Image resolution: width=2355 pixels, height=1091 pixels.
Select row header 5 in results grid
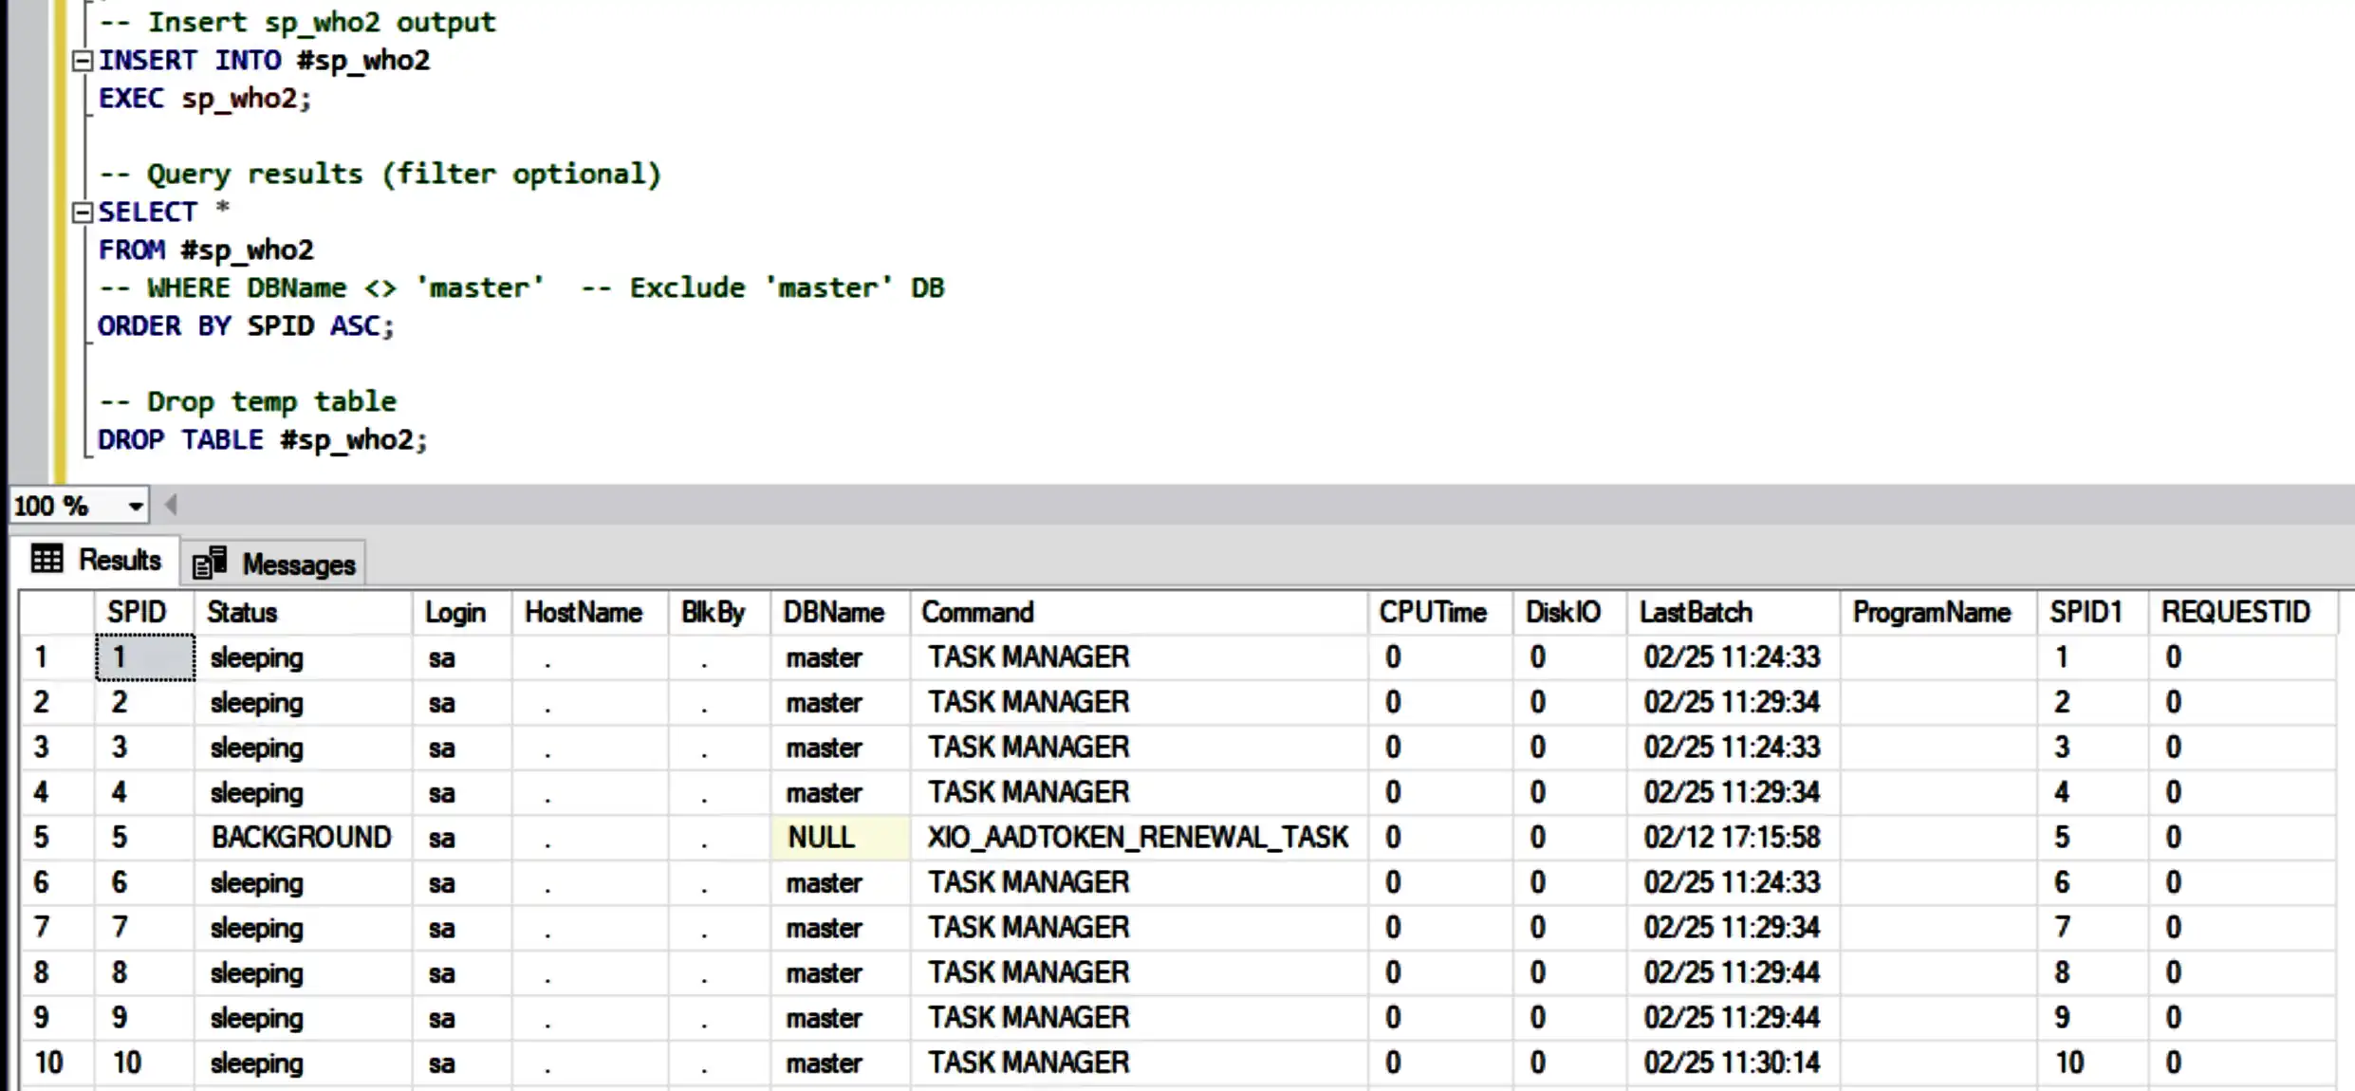click(x=57, y=838)
